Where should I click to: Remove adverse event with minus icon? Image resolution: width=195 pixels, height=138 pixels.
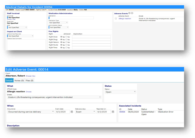[x=132, y=13]
